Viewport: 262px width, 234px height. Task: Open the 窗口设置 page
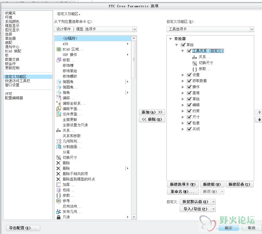click(x=12, y=85)
